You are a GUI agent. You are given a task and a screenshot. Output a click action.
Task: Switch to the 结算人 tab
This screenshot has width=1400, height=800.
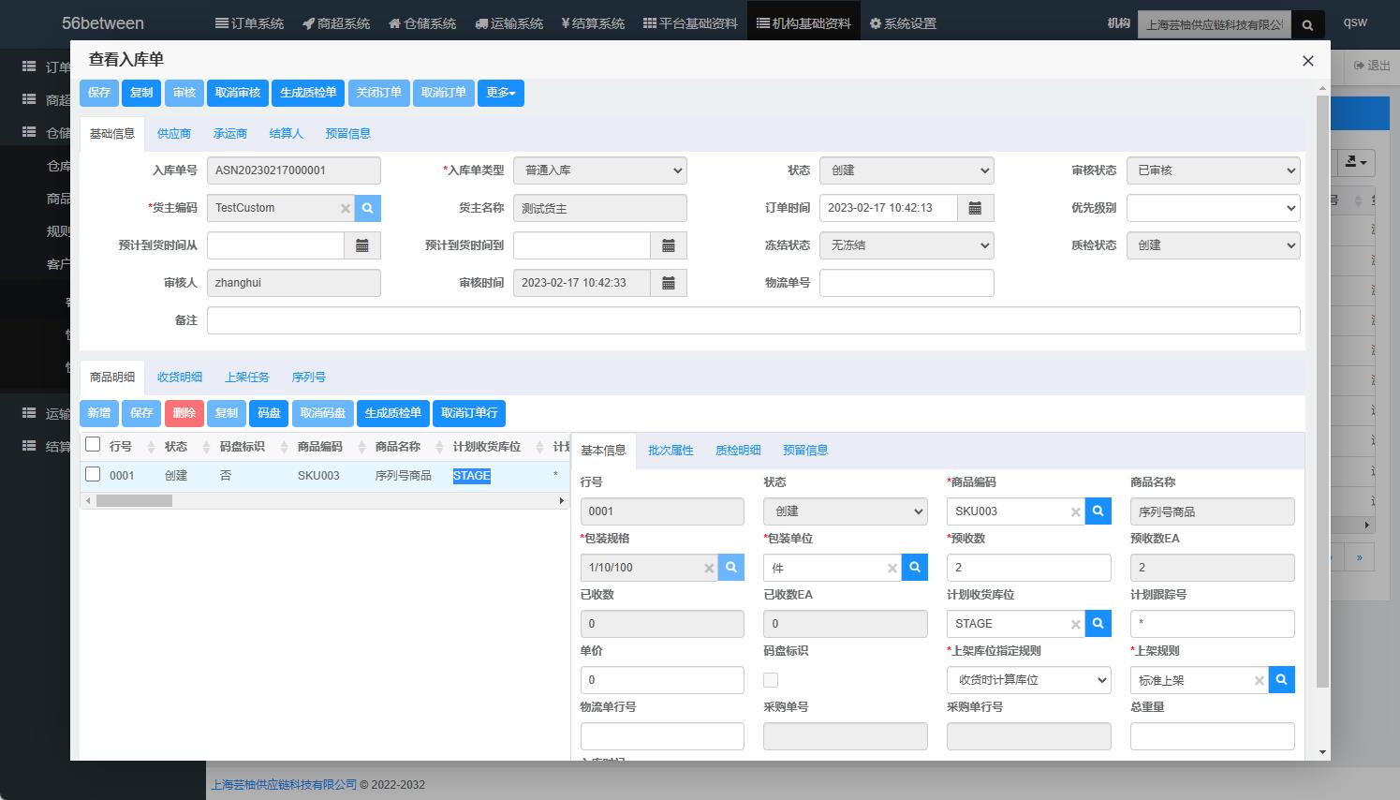(286, 134)
